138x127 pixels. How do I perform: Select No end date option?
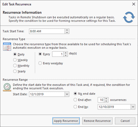pos(84,94)
